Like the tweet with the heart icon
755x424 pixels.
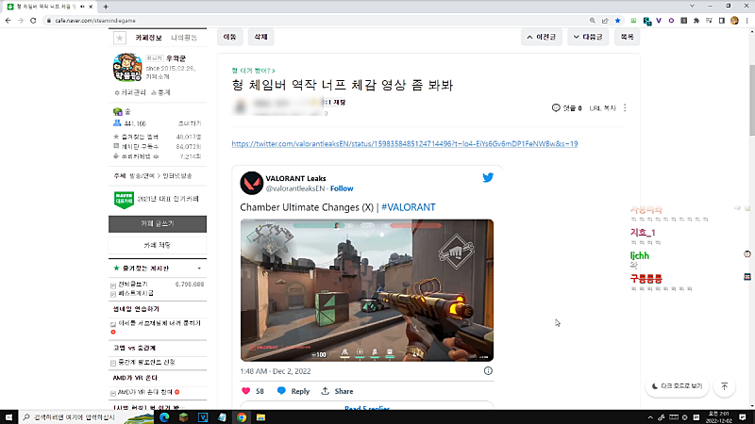tap(247, 391)
